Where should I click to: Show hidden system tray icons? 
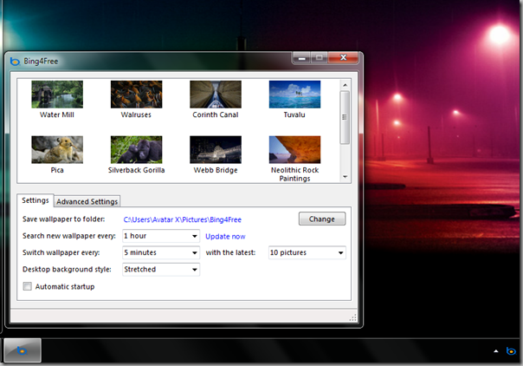click(x=496, y=351)
